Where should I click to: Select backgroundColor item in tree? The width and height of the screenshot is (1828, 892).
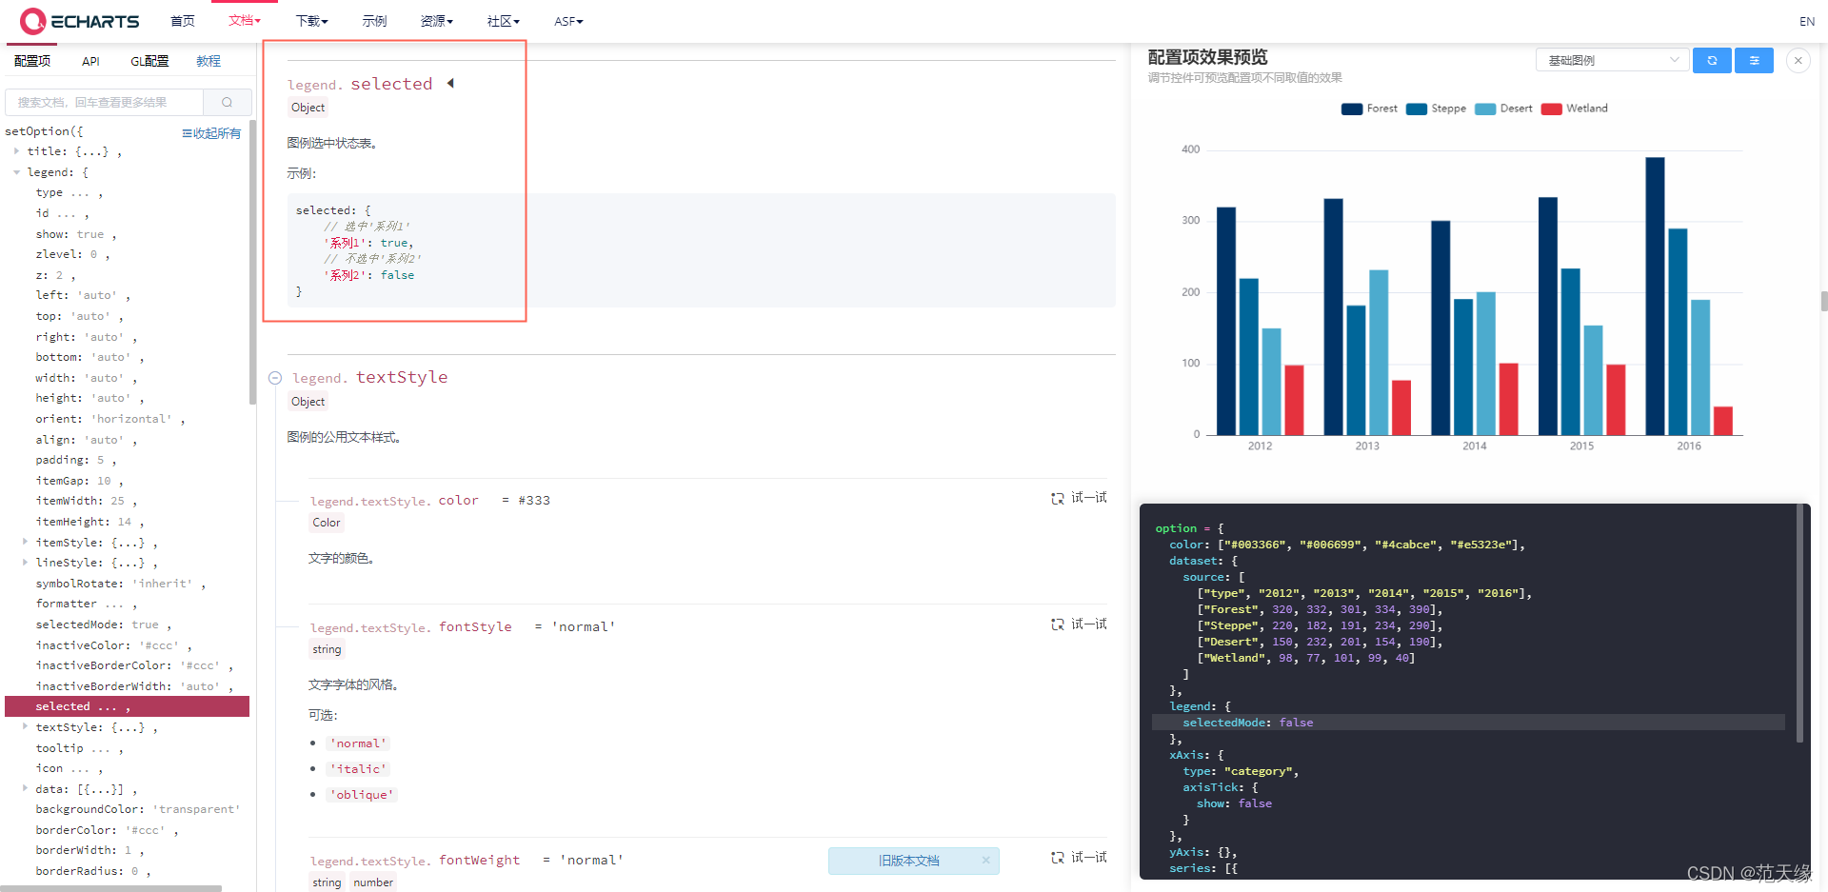[138, 809]
